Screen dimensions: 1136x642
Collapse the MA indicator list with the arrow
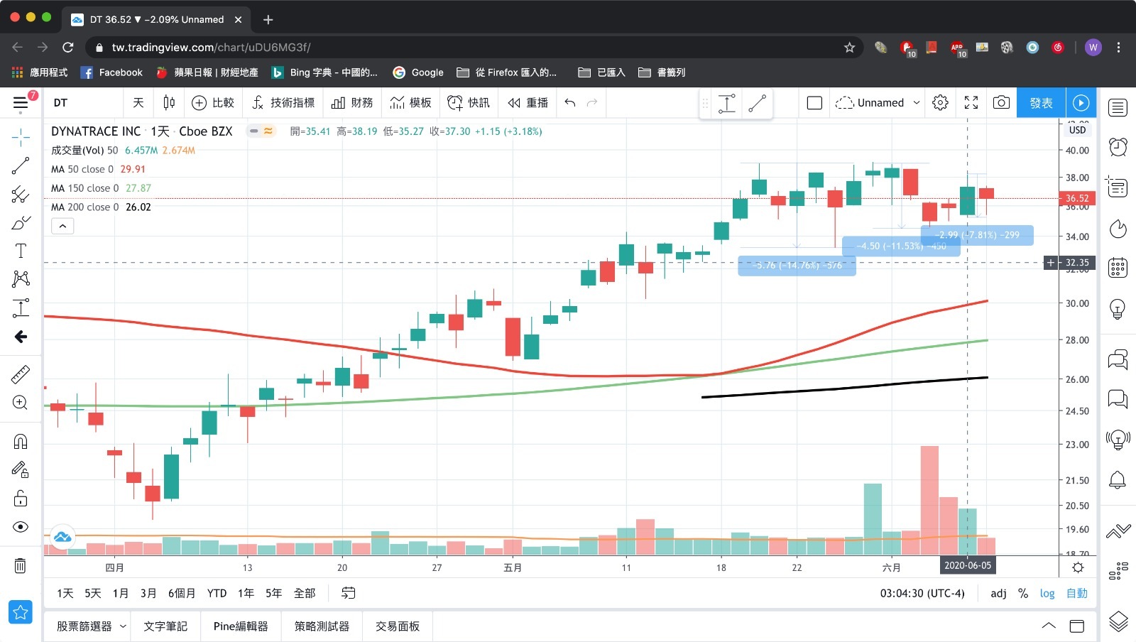coord(62,226)
